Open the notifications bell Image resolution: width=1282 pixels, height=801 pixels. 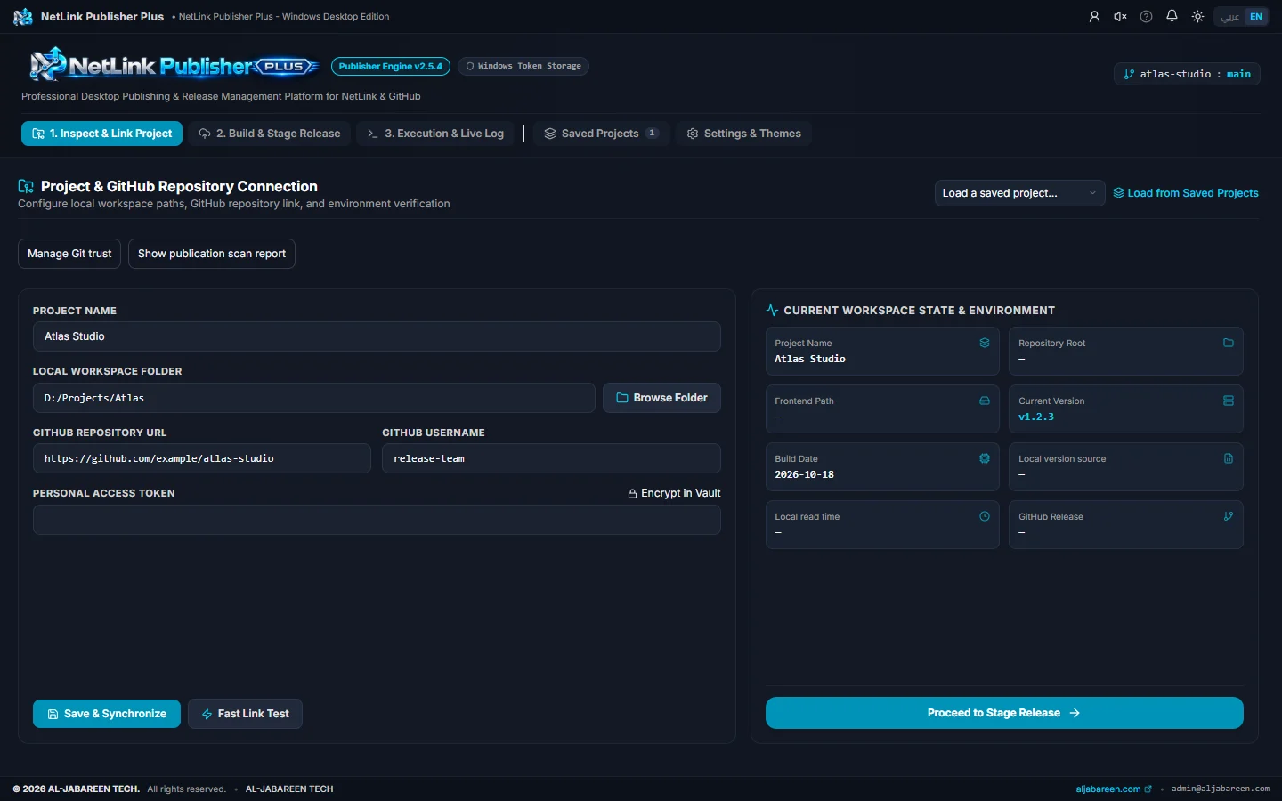click(1172, 17)
